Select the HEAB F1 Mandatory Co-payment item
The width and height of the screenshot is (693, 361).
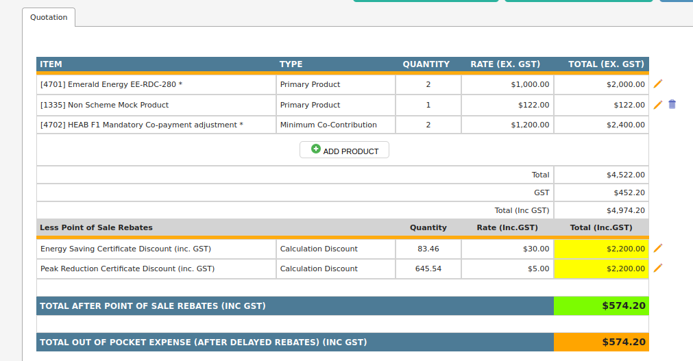[x=142, y=125]
